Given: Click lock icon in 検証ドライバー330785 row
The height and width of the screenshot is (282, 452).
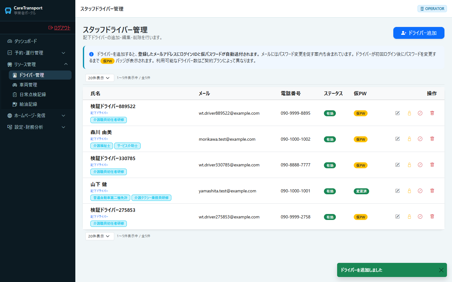Looking at the screenshot, I should (x=409, y=165).
